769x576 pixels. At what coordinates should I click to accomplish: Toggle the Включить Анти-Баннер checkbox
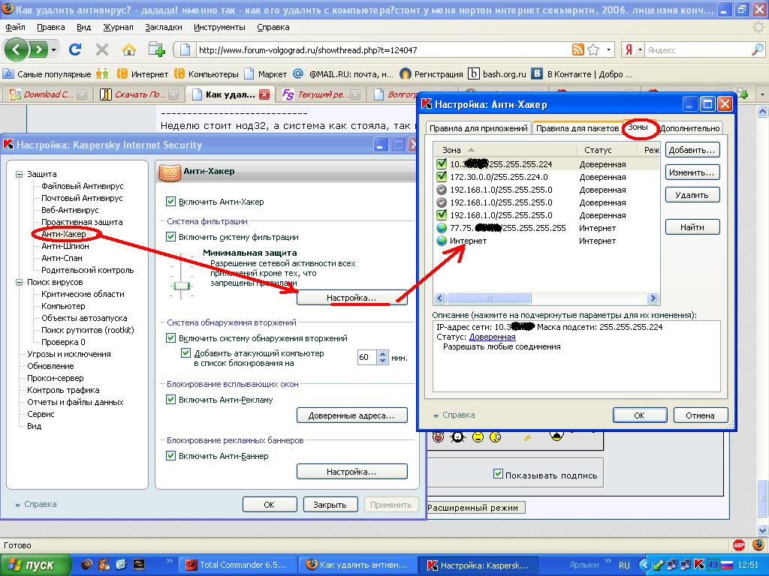pyautogui.click(x=171, y=456)
